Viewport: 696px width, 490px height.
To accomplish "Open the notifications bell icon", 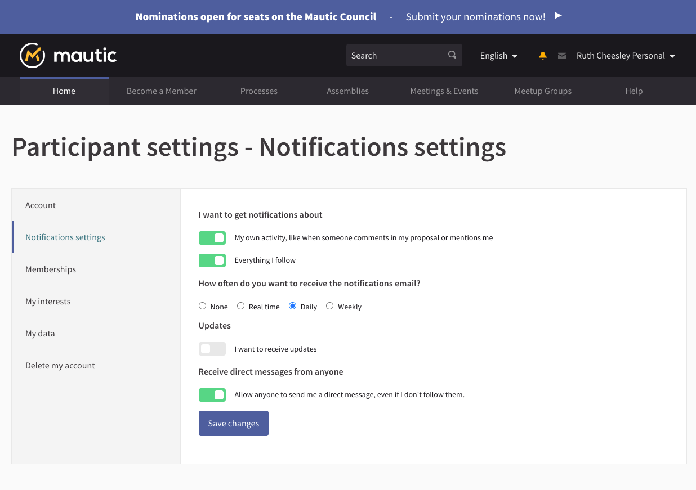I will point(543,56).
